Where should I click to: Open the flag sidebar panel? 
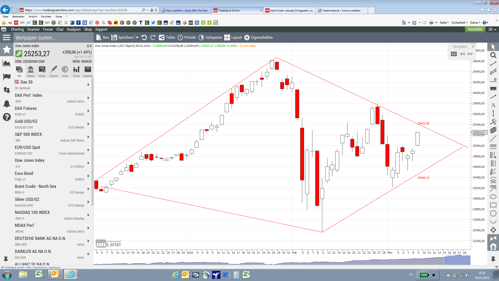tap(6, 77)
